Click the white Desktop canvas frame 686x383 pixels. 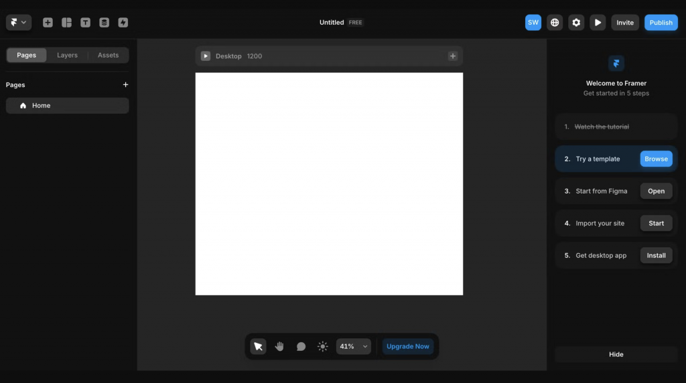(329, 183)
